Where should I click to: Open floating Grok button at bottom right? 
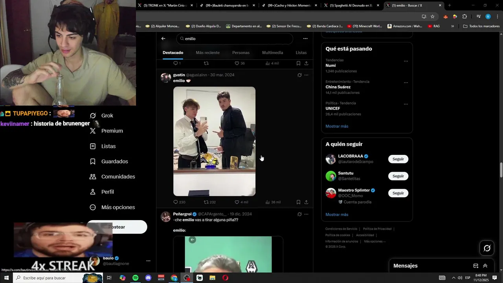tap(487, 248)
